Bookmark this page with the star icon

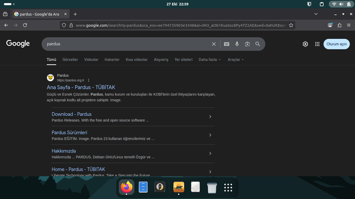(291, 25)
